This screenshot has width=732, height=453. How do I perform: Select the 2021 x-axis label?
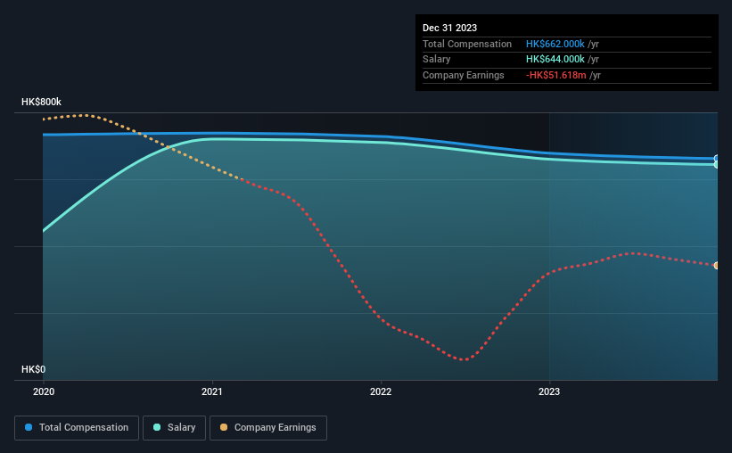click(212, 391)
